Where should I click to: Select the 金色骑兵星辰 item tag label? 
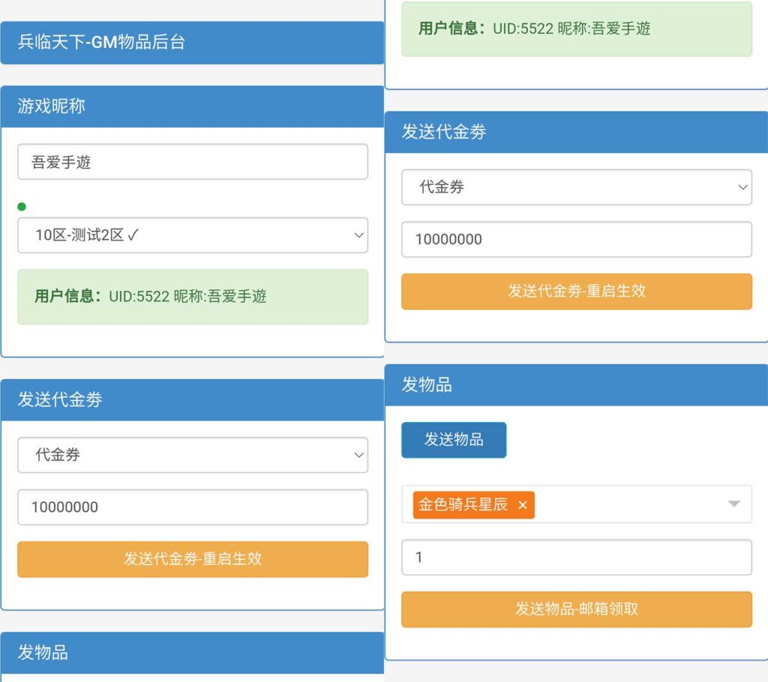(x=463, y=506)
